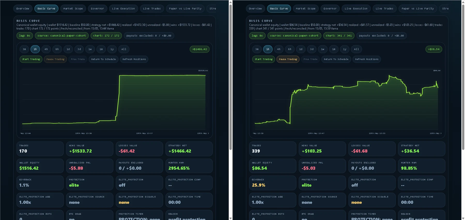Click the Wins Value +$103.25 card
Screen dimensions: 465x220
pos(322,149)
